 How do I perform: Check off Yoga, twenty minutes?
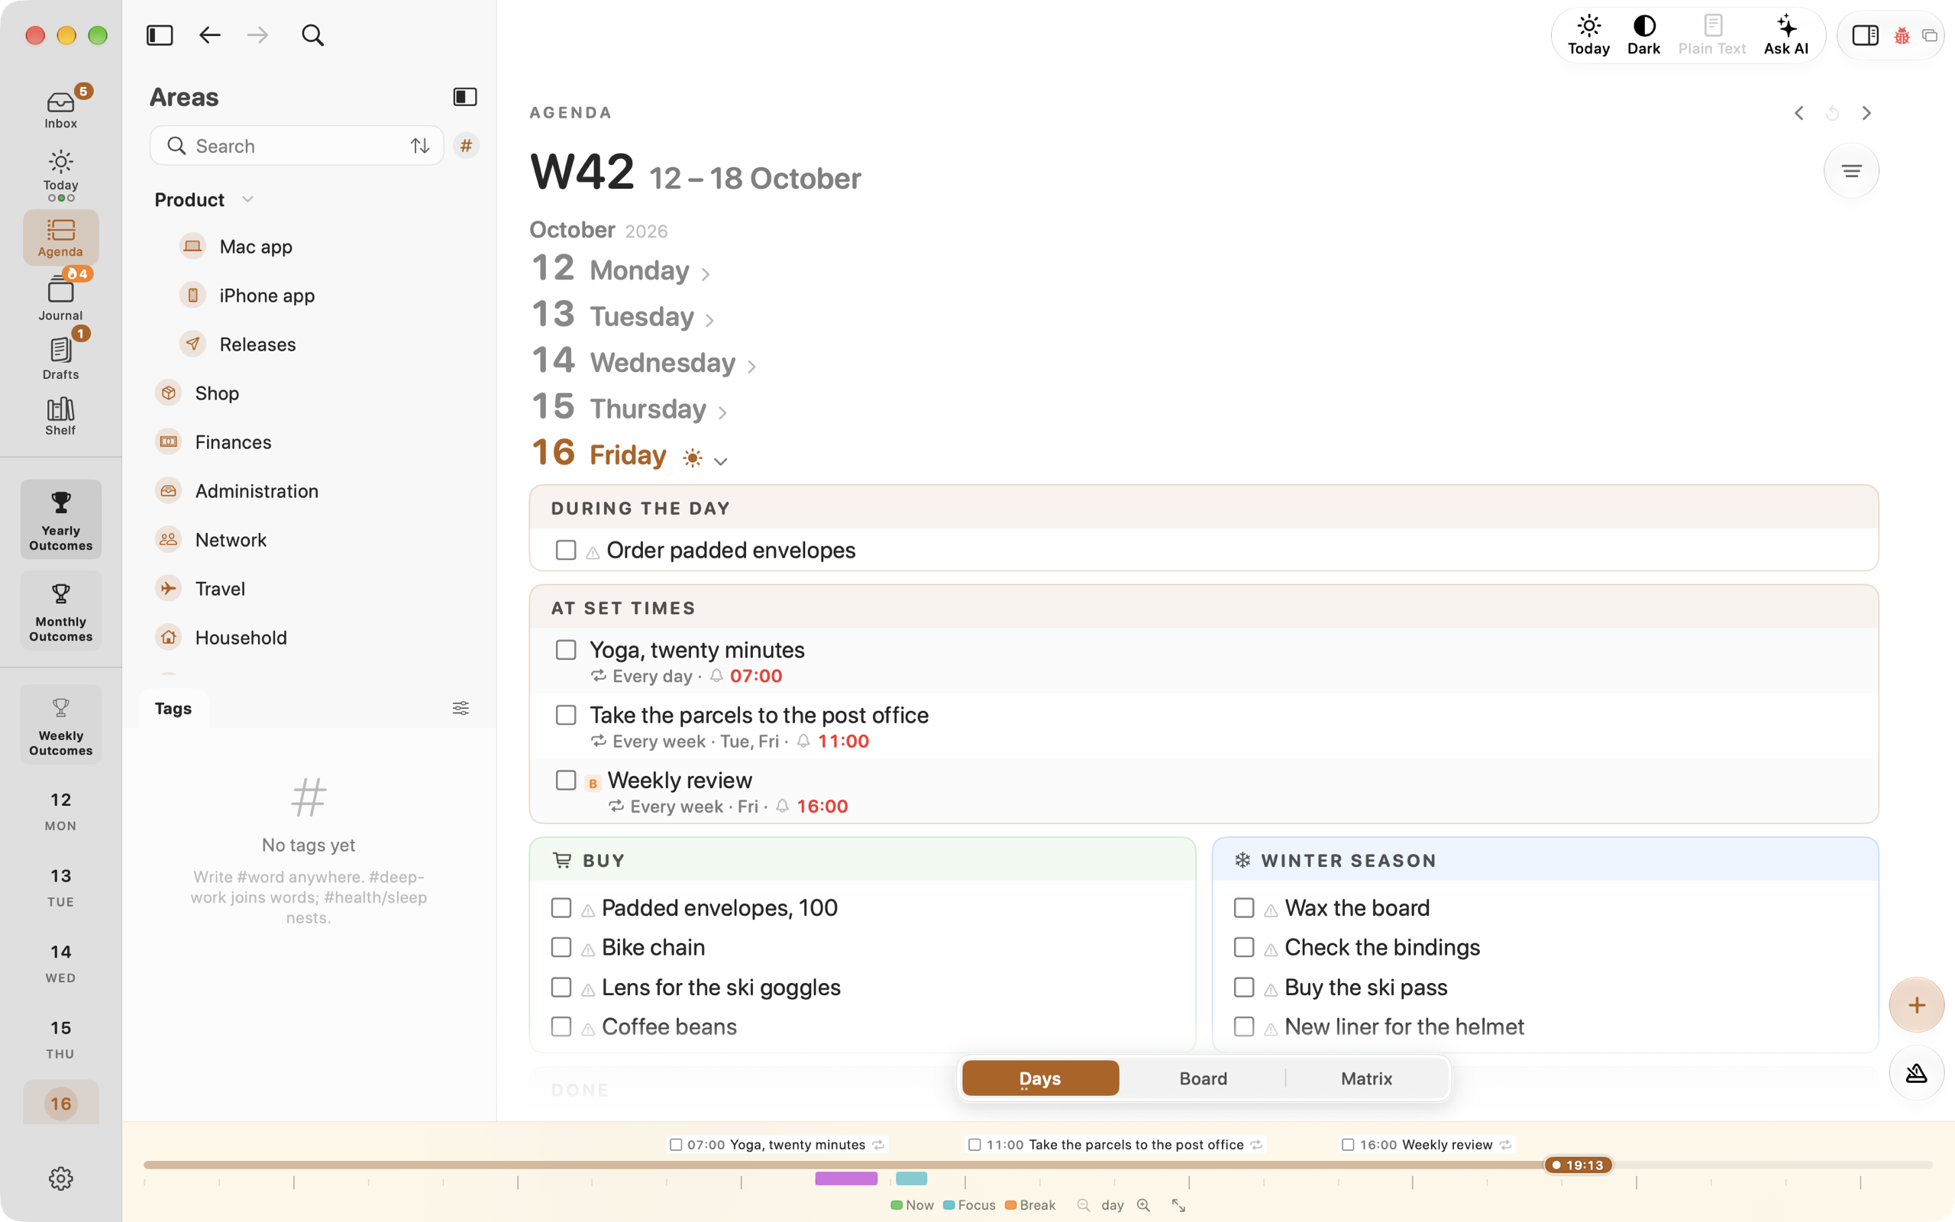(x=565, y=650)
